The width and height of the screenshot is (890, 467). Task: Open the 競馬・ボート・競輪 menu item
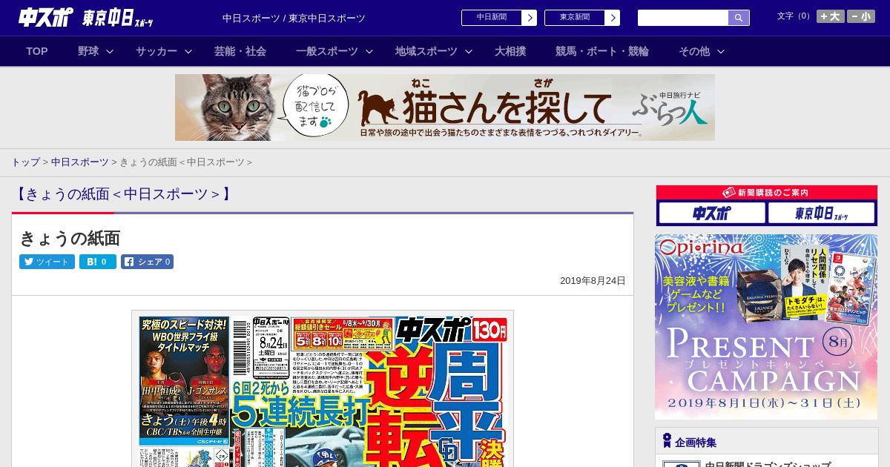(x=602, y=51)
